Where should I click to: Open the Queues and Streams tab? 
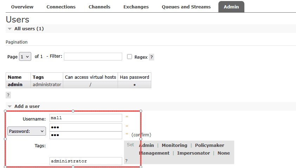pos(186,7)
